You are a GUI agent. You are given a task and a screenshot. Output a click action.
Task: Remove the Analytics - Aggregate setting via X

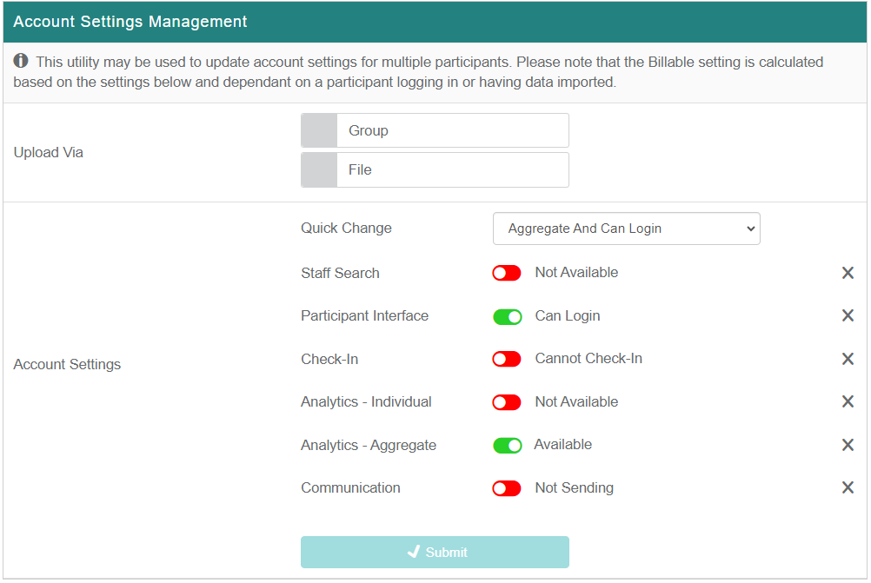[x=848, y=445]
